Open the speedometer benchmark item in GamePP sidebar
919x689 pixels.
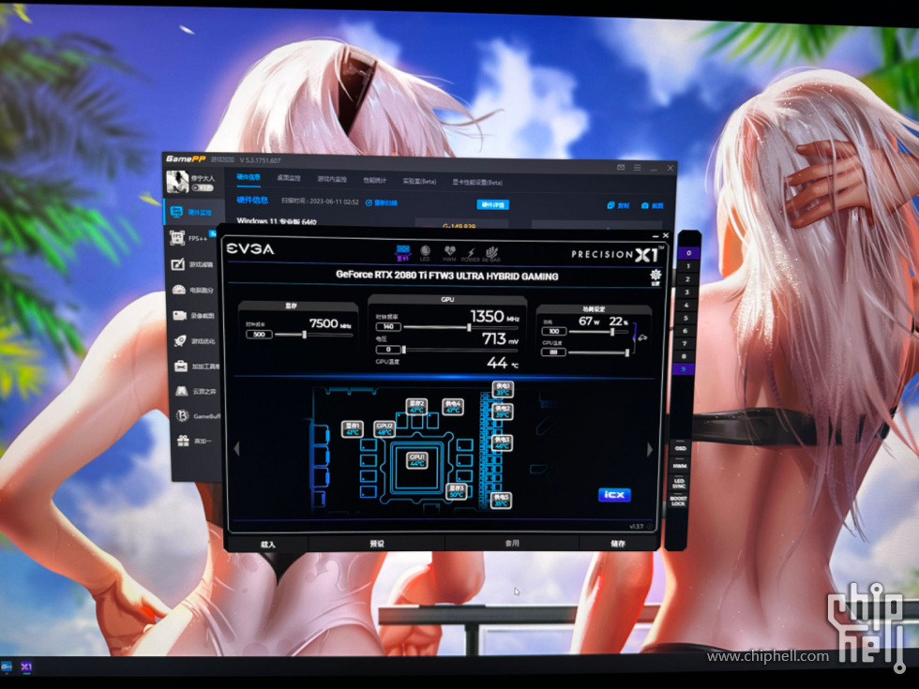[192, 290]
